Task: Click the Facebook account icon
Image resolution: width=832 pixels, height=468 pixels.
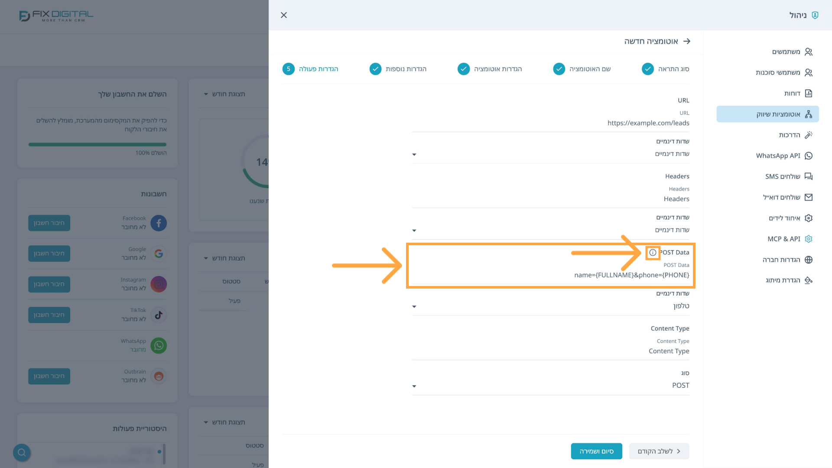Action: coord(159,223)
